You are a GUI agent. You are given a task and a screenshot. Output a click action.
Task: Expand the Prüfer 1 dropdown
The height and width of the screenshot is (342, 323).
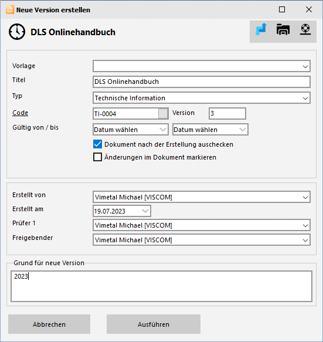point(305,225)
